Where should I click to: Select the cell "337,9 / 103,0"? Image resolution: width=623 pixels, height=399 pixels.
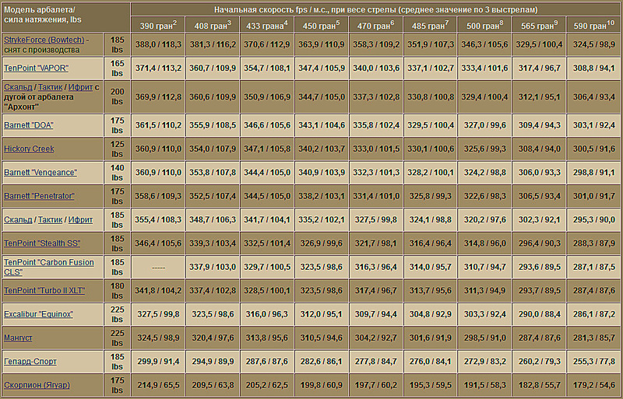(213, 268)
